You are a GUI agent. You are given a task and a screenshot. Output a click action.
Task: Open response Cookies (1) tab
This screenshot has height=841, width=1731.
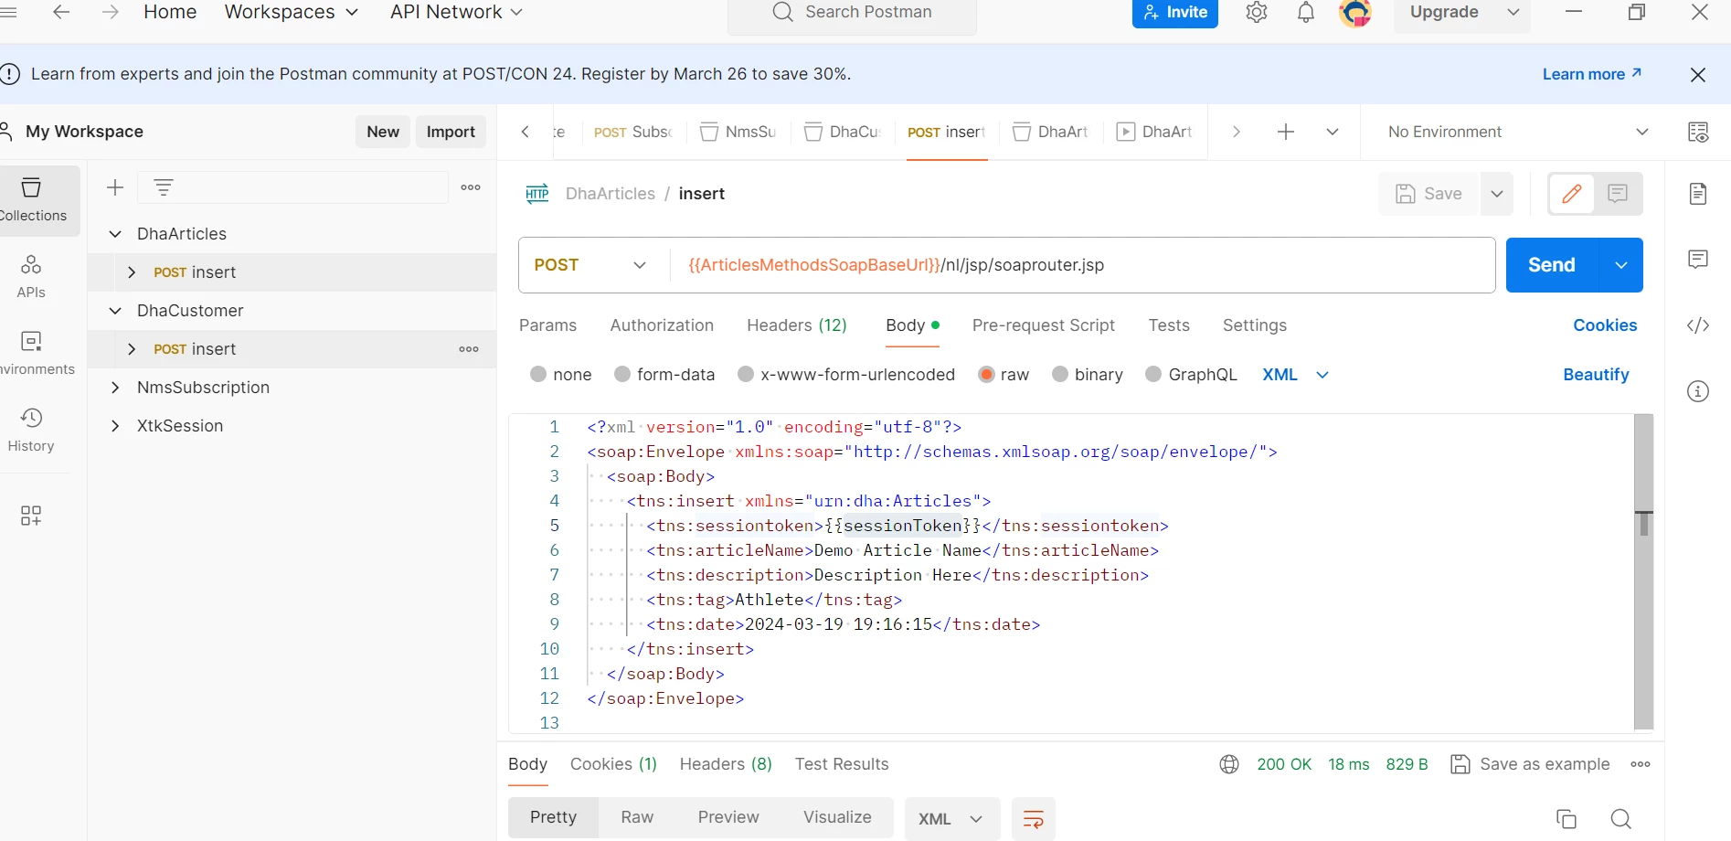[613, 764]
